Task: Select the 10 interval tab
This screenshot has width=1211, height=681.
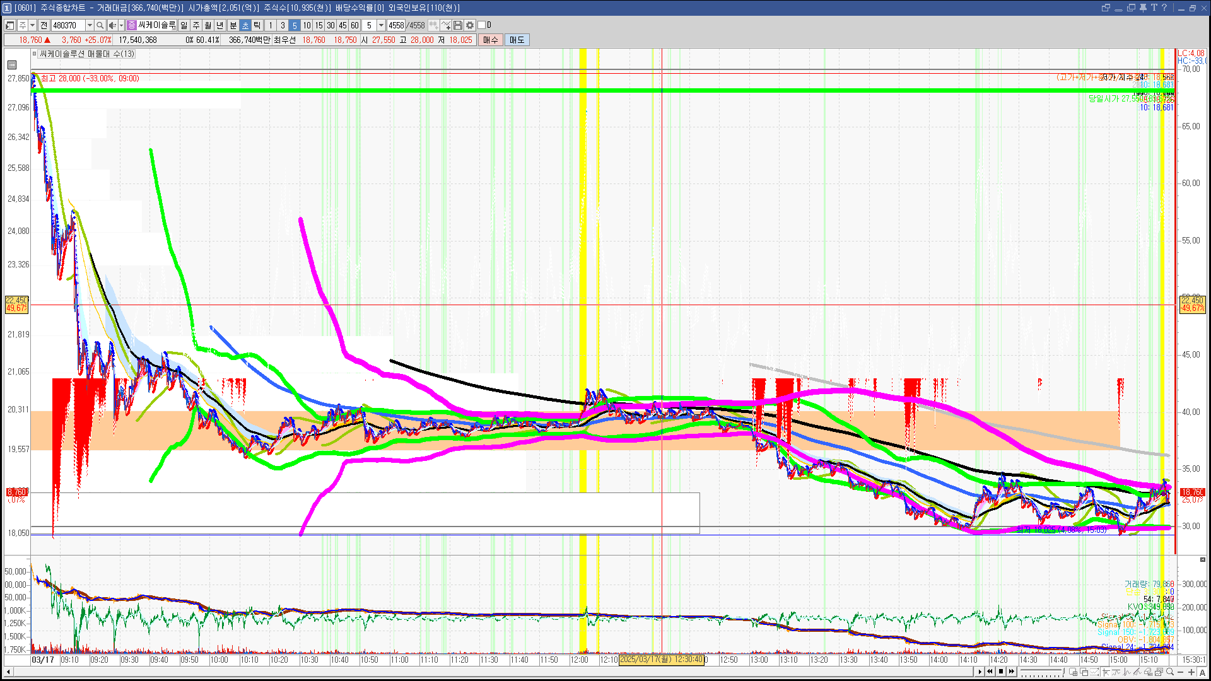Action: click(x=307, y=25)
